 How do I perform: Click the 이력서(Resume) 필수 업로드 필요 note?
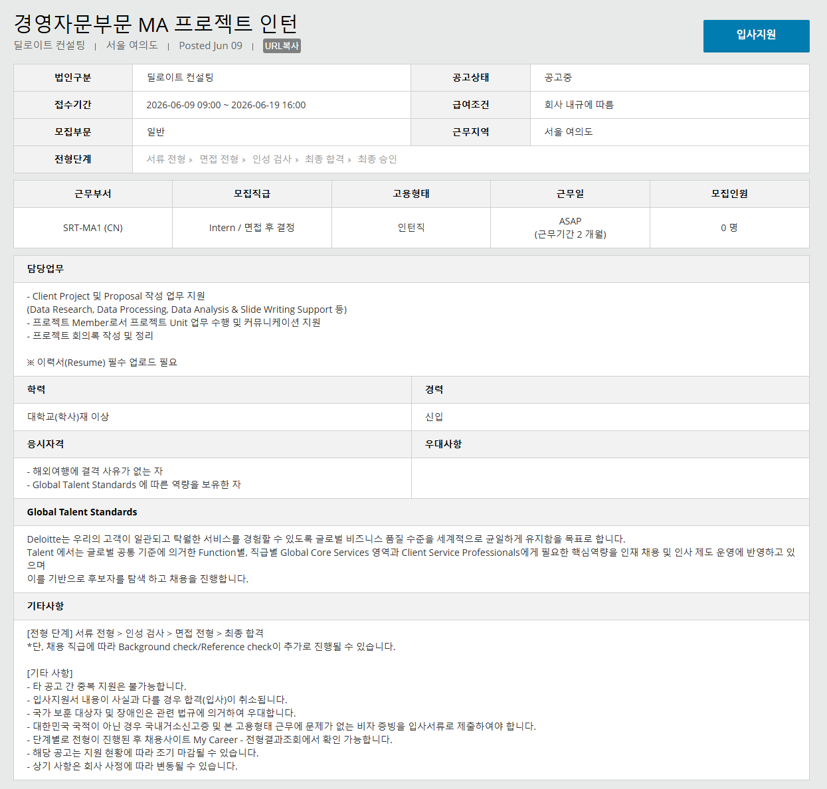click(102, 363)
